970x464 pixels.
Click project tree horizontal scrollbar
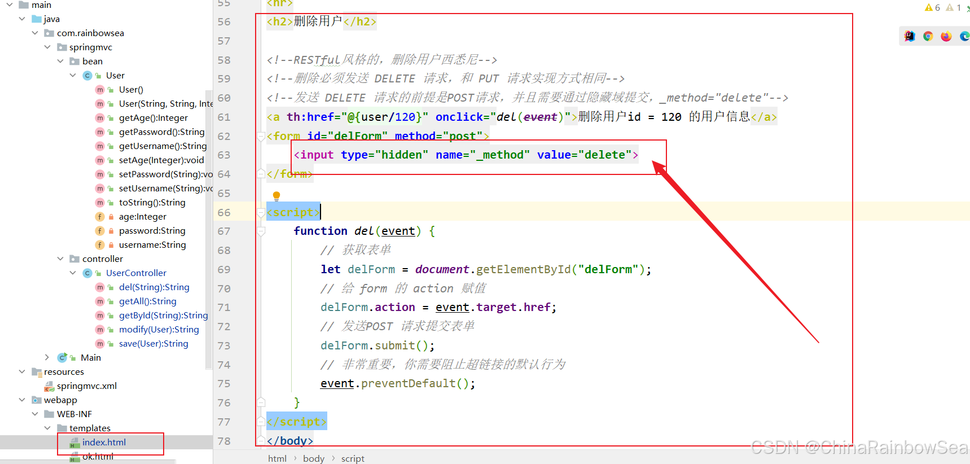pos(87,462)
